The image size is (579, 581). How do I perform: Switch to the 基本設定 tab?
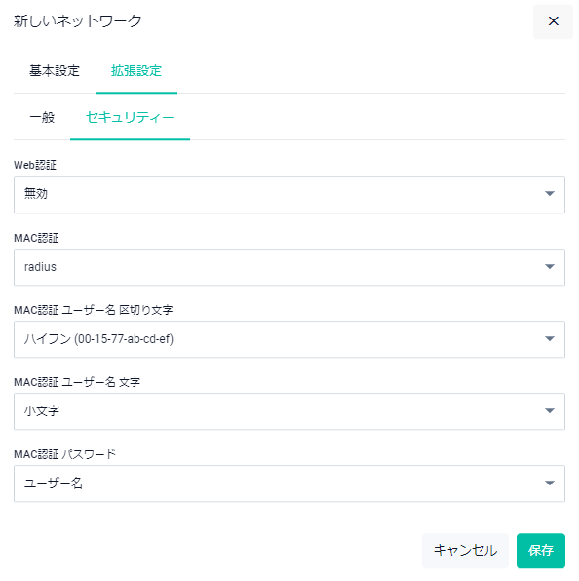pos(55,71)
